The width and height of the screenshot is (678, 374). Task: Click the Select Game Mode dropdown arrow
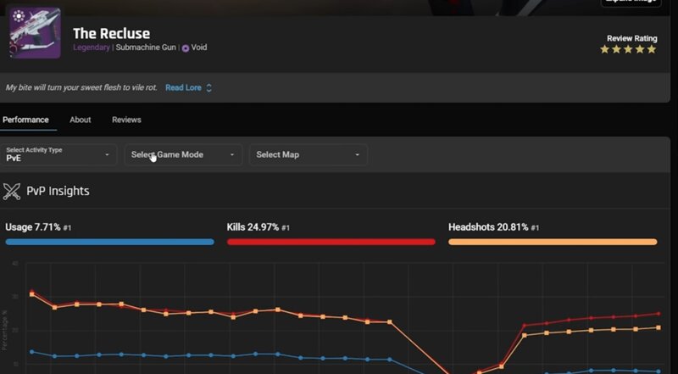pos(232,154)
